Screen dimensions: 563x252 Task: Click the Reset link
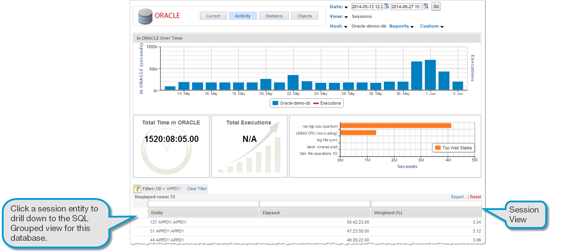476,197
